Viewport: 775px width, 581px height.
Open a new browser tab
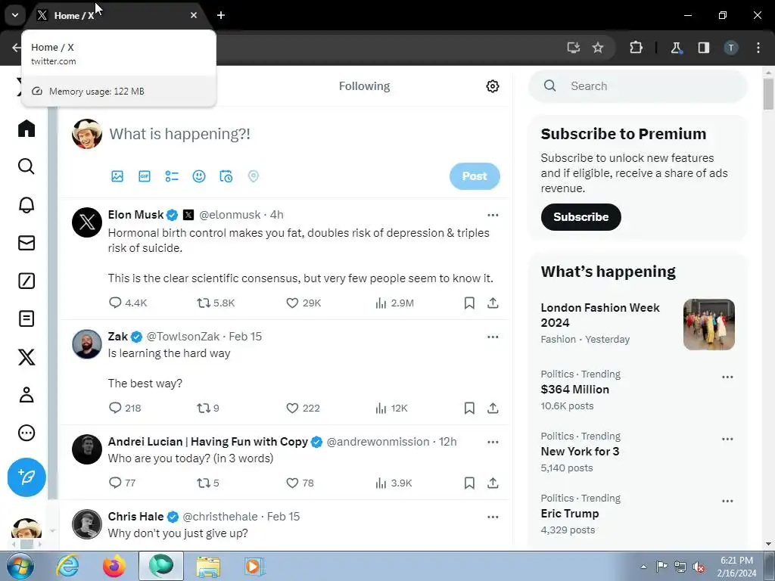(221, 15)
